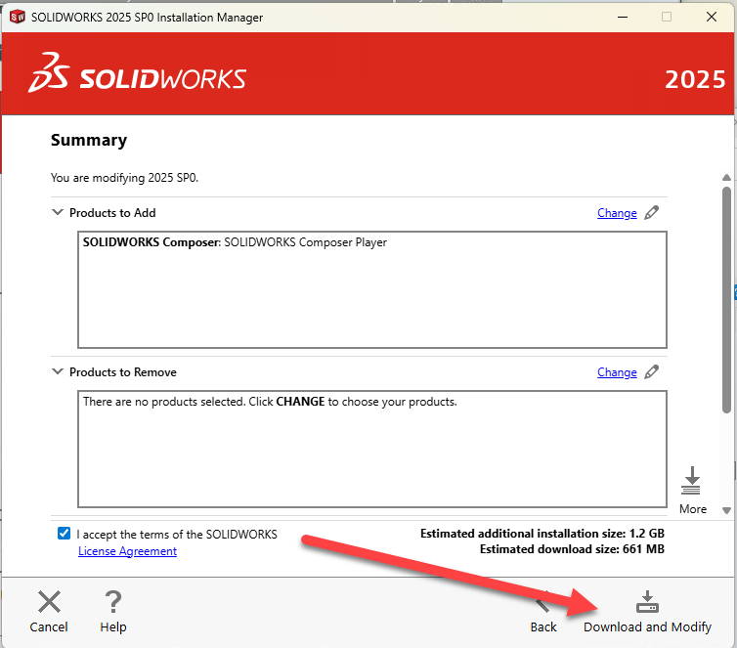Screen dimensions: 737x648
Task: Click the no products selected message
Action: point(270,402)
